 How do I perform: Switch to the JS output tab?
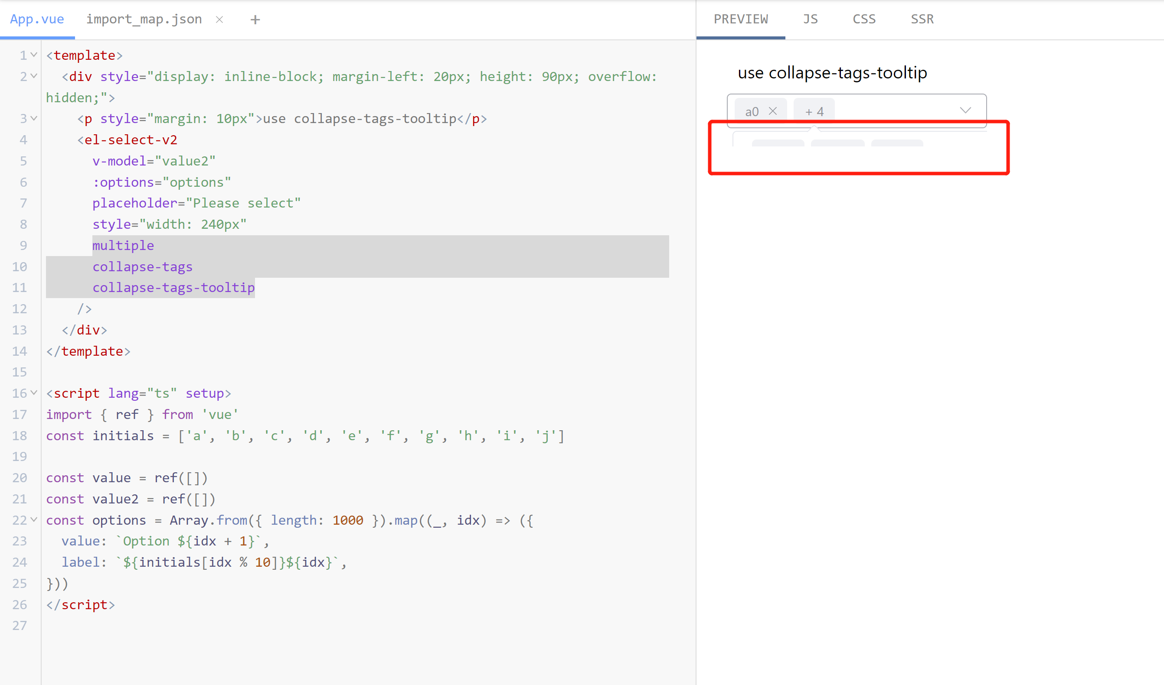point(810,19)
